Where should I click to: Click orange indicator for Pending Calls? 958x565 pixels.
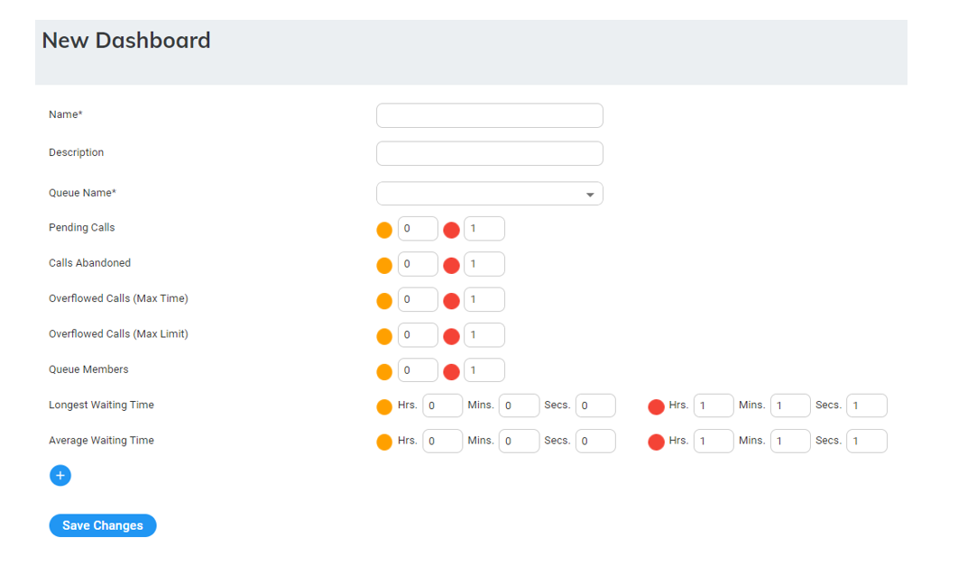coord(384,230)
